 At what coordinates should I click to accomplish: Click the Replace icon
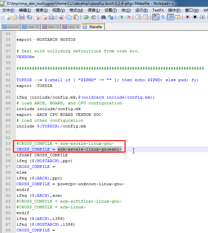point(111,17)
